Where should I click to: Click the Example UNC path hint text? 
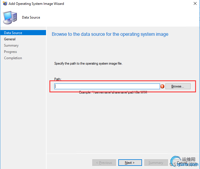pos(113,92)
